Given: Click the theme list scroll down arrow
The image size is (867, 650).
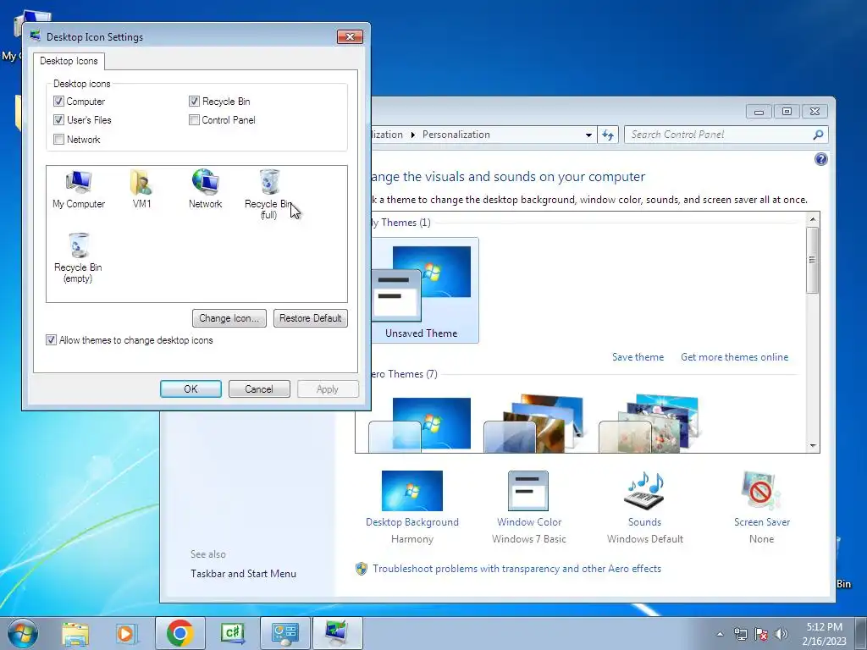Looking at the screenshot, I should pyautogui.click(x=812, y=445).
